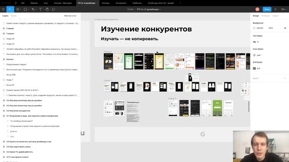Click the blue Share button
The image size is (289, 162).
(267, 9)
